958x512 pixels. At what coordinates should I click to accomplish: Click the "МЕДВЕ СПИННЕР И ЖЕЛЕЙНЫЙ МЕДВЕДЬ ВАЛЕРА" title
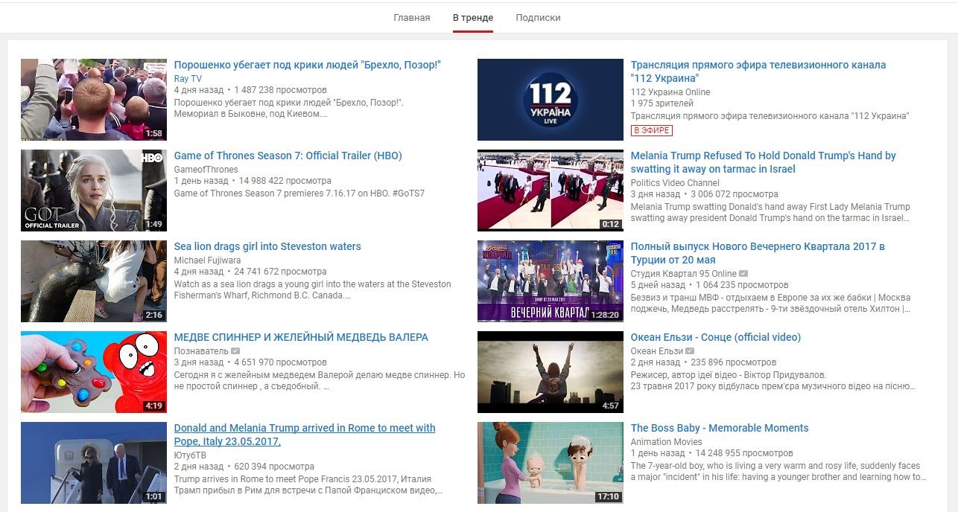pyautogui.click(x=301, y=337)
